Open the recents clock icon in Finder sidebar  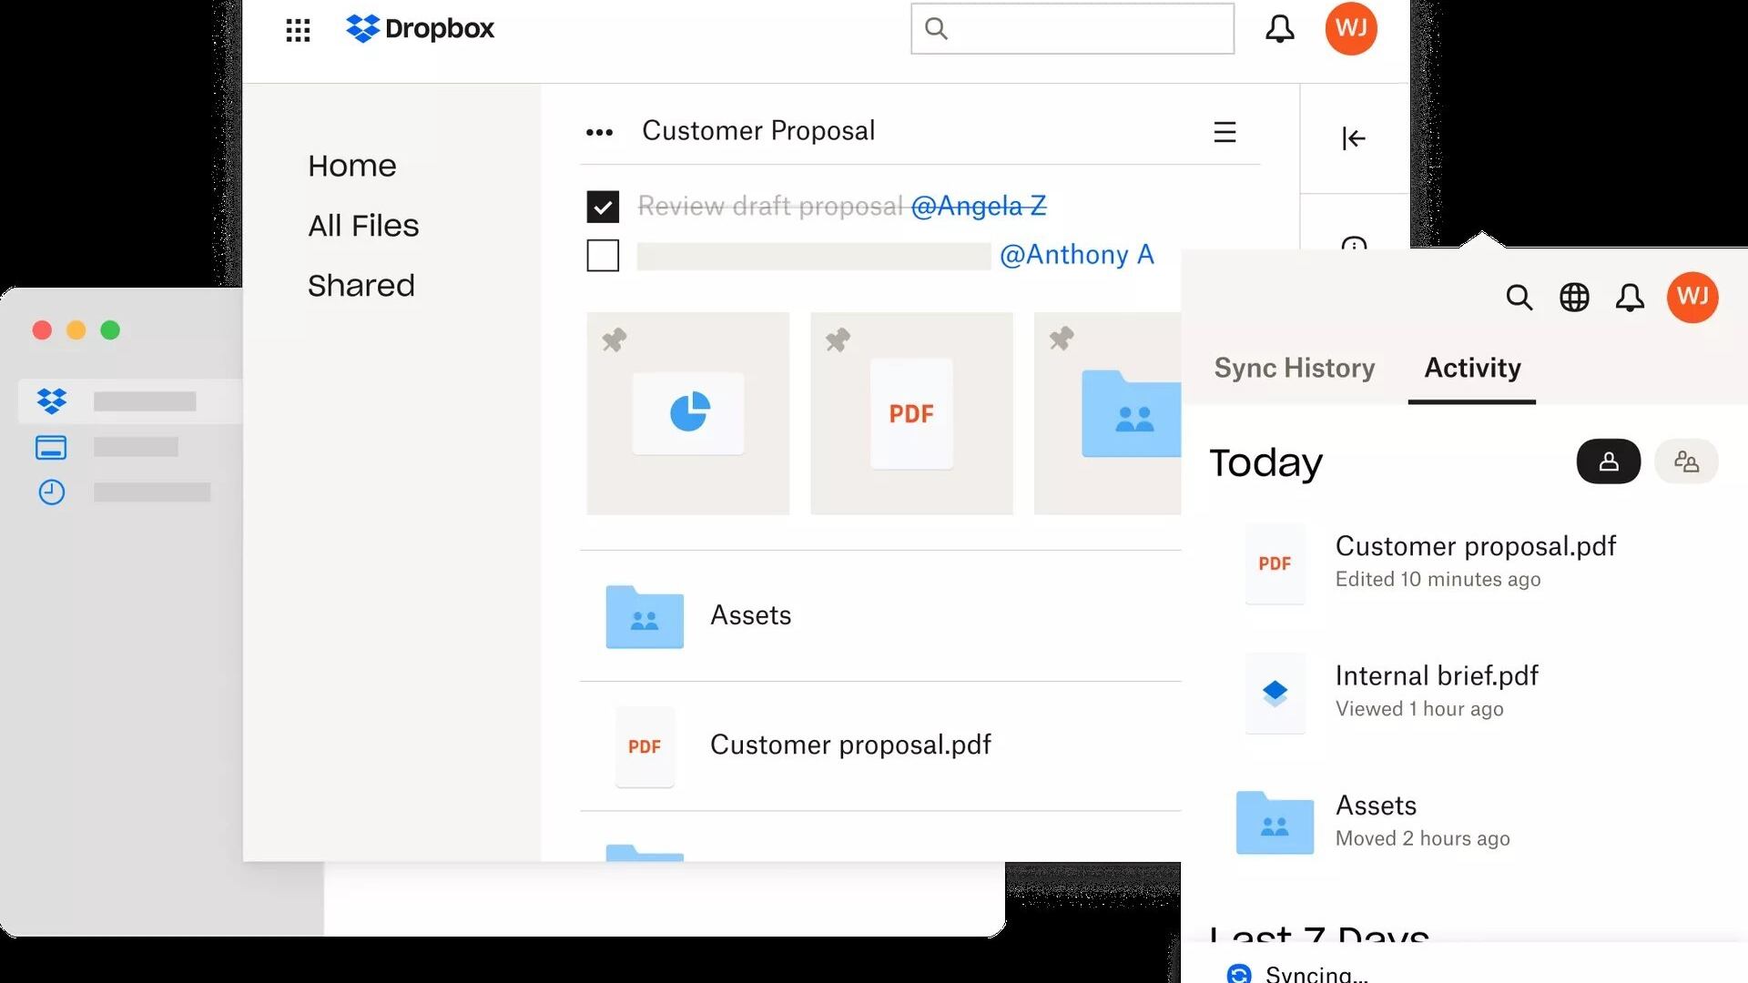pos(51,492)
